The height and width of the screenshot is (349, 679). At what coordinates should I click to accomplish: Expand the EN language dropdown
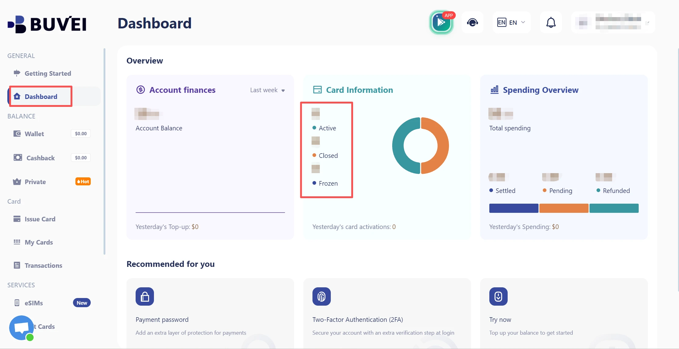(511, 22)
